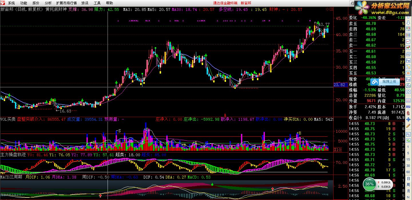Click the F12 trading icon

coord(408,79)
